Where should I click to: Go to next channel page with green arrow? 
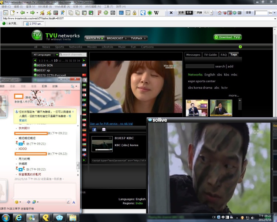click(x=84, y=60)
